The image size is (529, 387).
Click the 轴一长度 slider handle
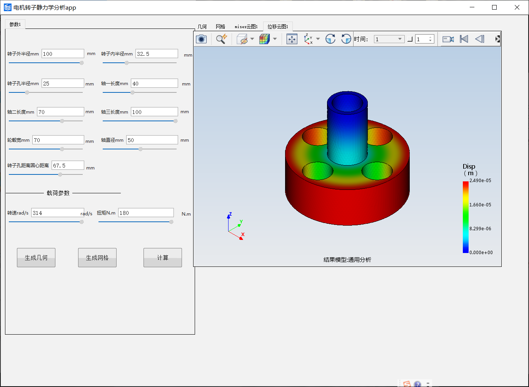[132, 92]
